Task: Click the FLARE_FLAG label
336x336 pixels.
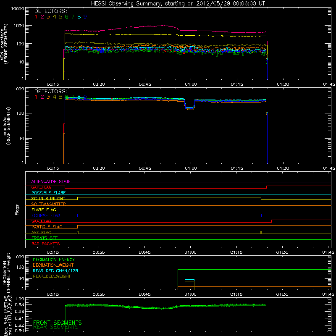Action: (x=44, y=210)
